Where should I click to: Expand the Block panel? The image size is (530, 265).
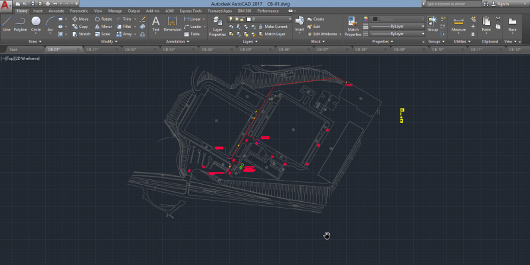pyautogui.click(x=317, y=42)
